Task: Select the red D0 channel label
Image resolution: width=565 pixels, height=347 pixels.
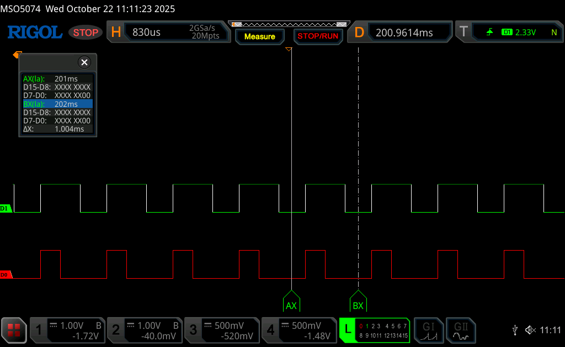Action: click(x=6, y=274)
